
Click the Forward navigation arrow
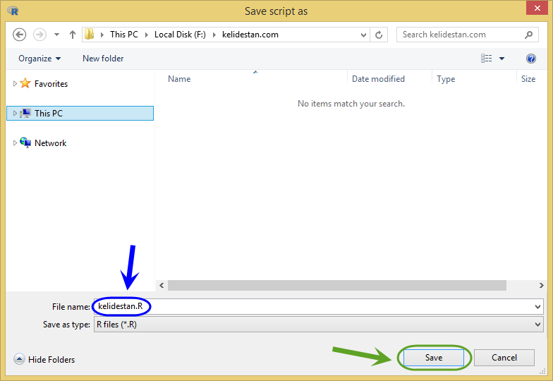[39, 35]
